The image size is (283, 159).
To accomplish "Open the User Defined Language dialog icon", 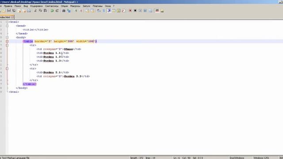I will [x=114, y=11].
